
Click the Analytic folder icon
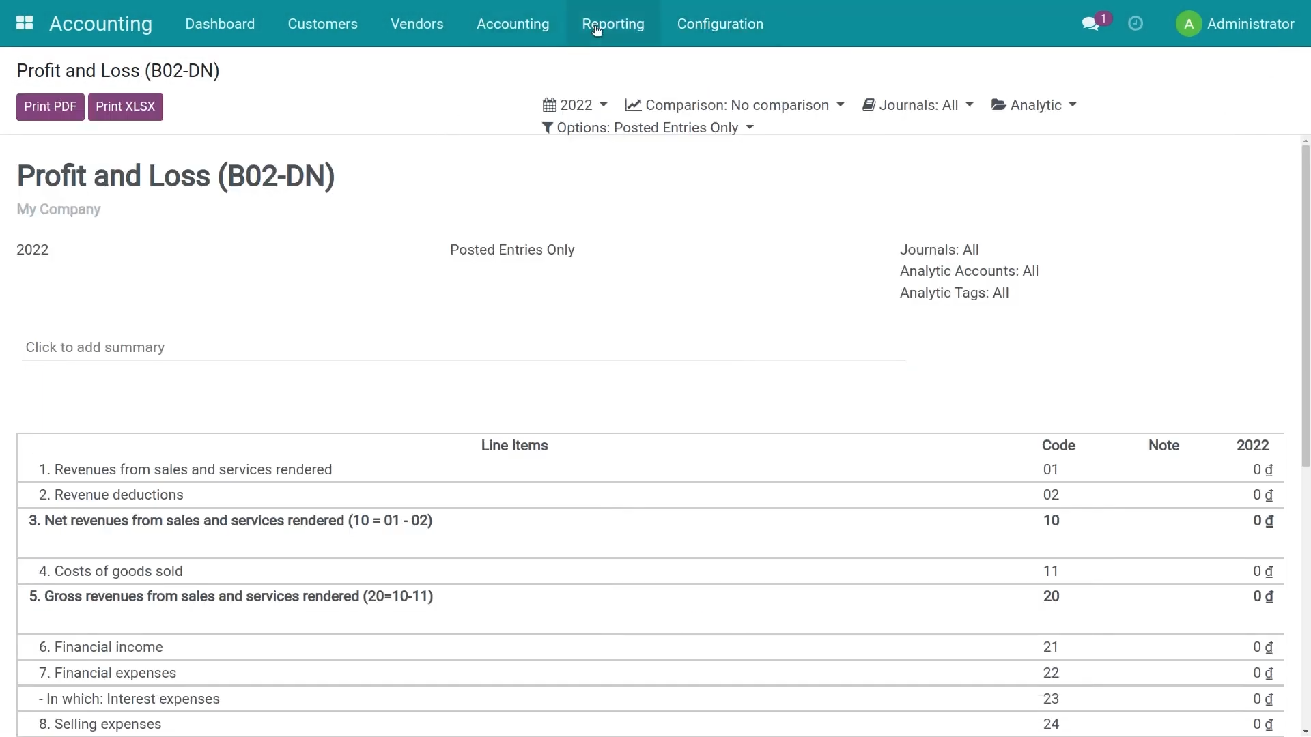(x=999, y=105)
